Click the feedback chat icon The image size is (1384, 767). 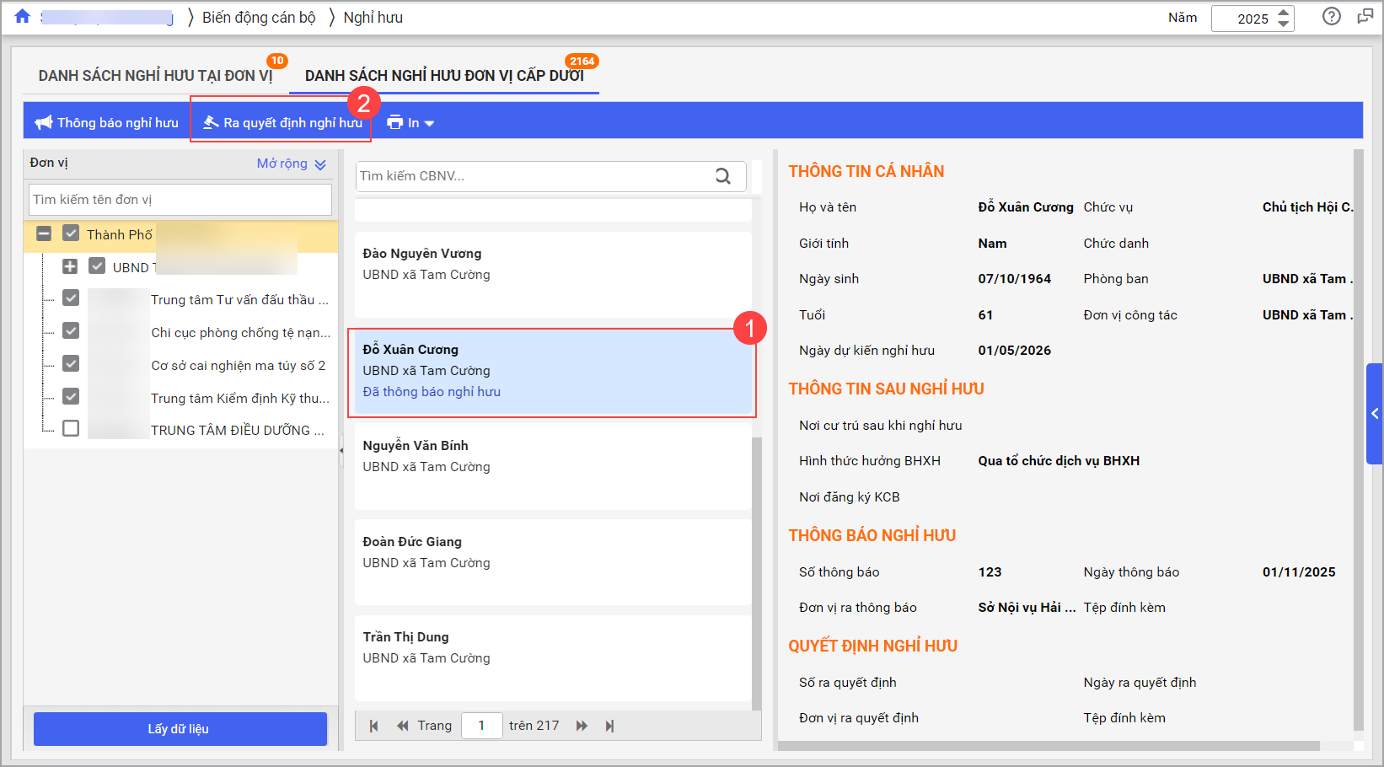(1365, 17)
